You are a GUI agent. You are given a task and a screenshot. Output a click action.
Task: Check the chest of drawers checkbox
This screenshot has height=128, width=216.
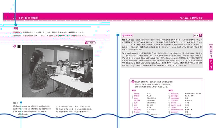click(x=169, y=110)
